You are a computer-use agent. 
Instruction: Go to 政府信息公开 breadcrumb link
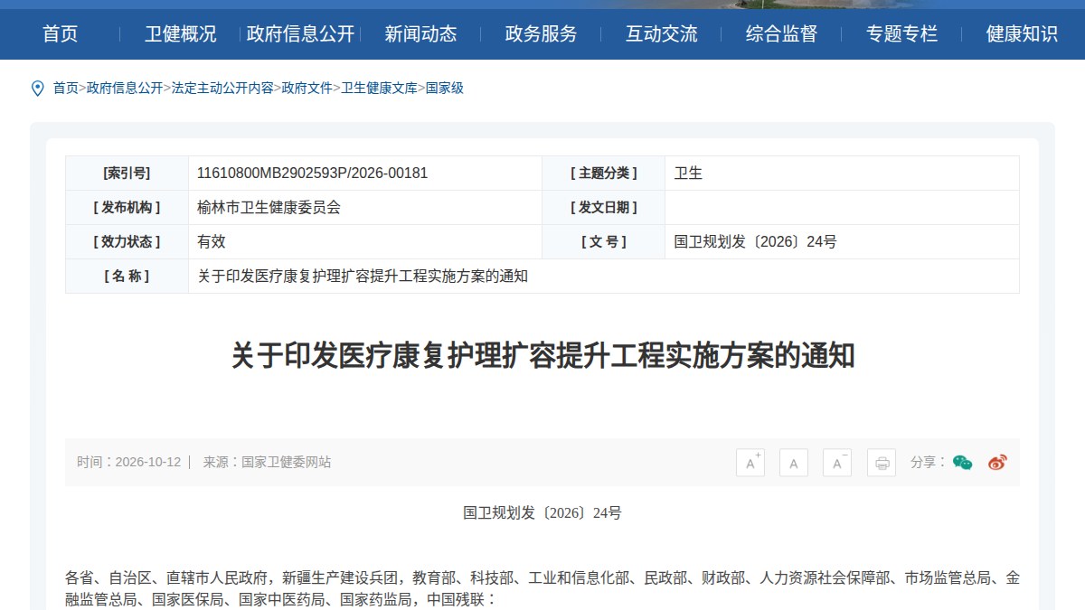pos(125,89)
